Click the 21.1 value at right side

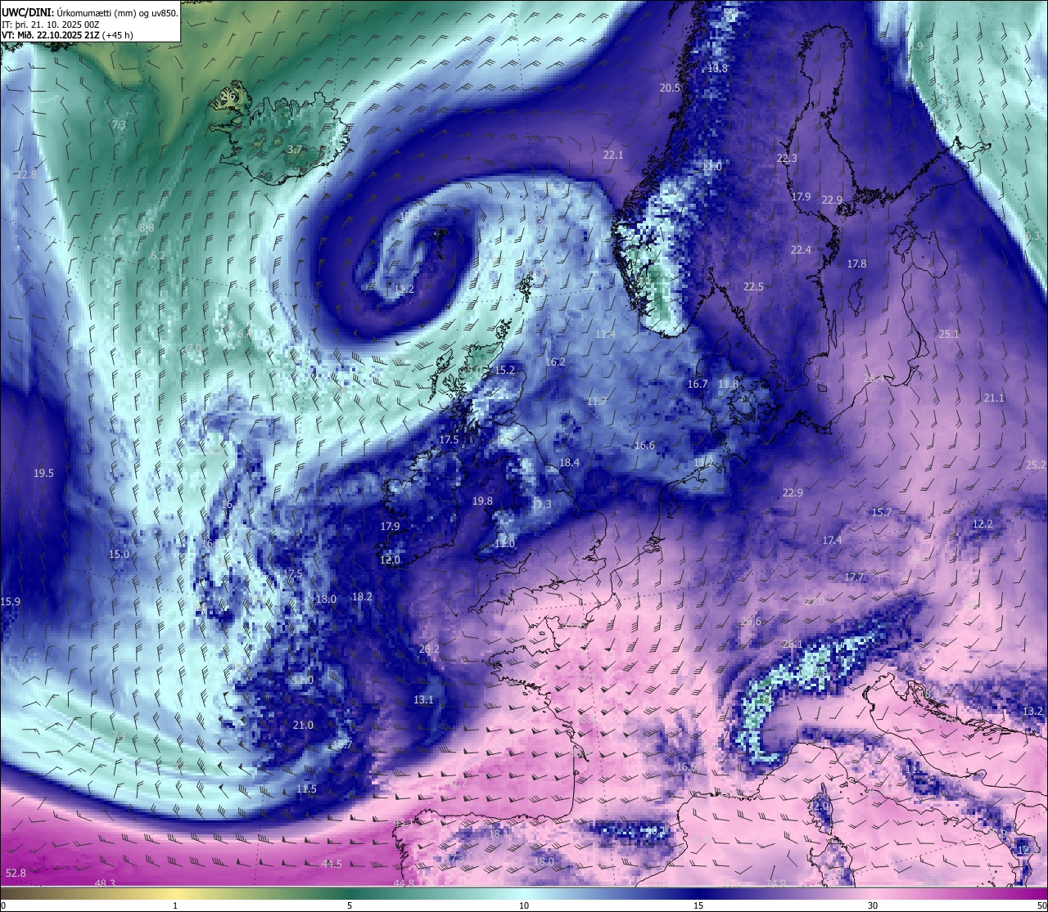tap(994, 398)
